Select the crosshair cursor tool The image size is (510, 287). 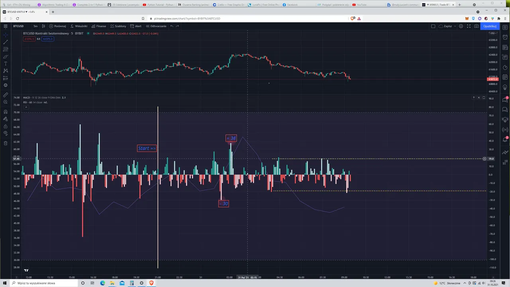[x=6, y=35]
